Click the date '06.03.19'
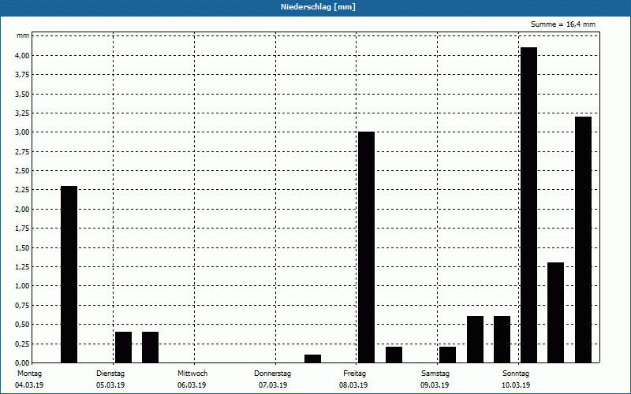The width and height of the screenshot is (631, 394). coord(192,385)
